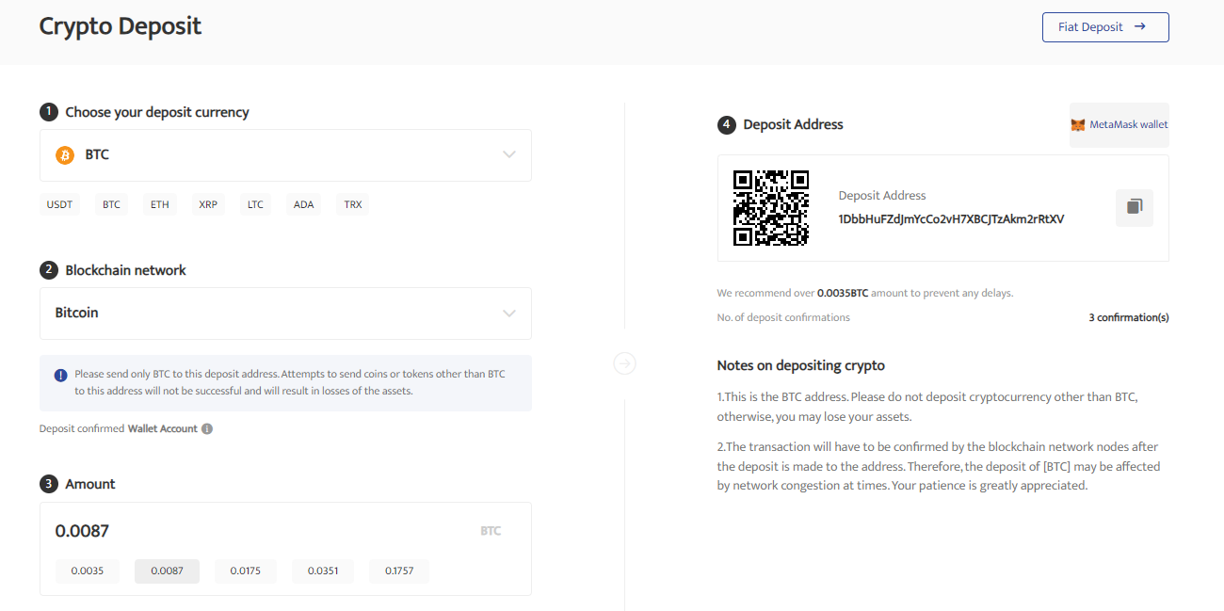Select the TRX currency chip
1224x611 pixels.
[x=352, y=204]
